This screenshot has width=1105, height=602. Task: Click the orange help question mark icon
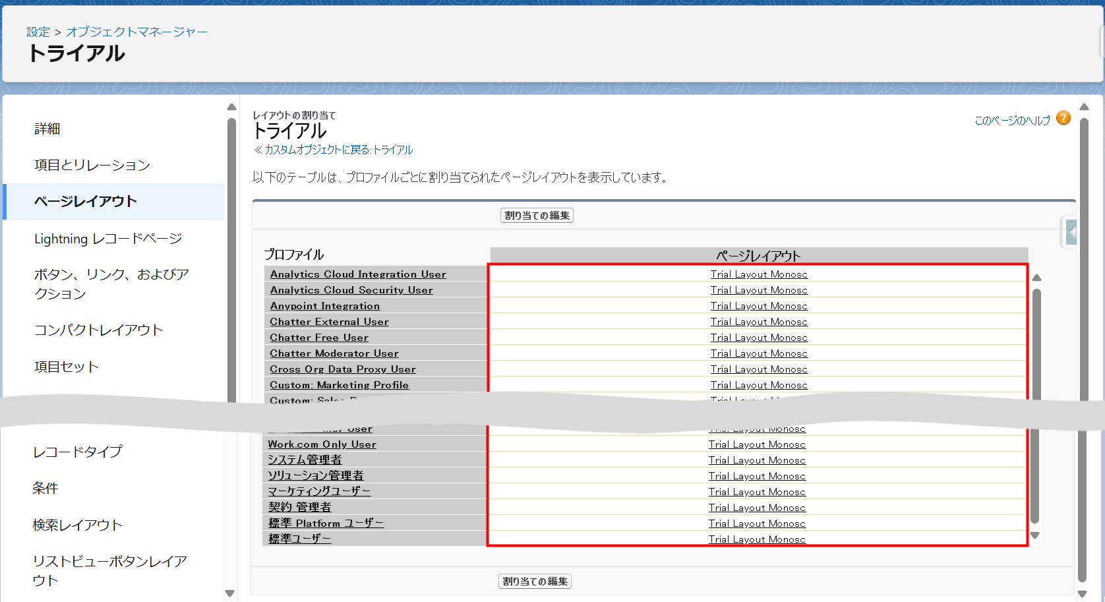[1063, 118]
